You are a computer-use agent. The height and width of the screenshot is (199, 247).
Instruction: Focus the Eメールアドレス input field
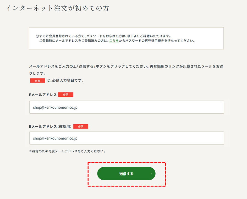[127, 107]
